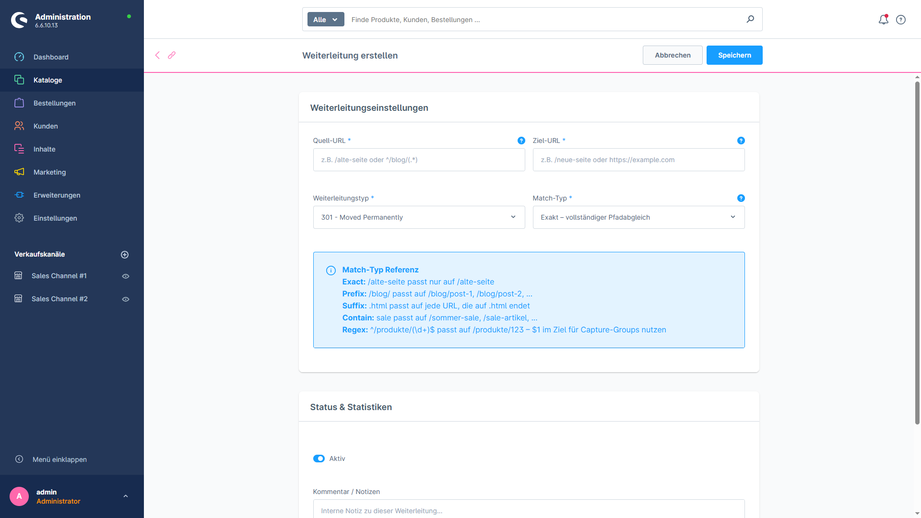This screenshot has width=921, height=518.
Task: Go back using the pink arrow icon
Action: [x=157, y=55]
